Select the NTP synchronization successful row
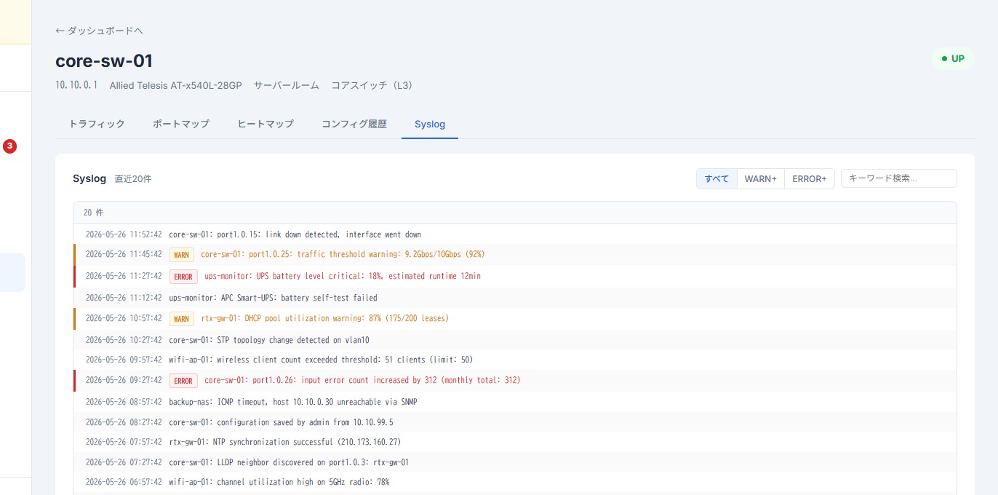This screenshot has width=998, height=495. [x=515, y=442]
